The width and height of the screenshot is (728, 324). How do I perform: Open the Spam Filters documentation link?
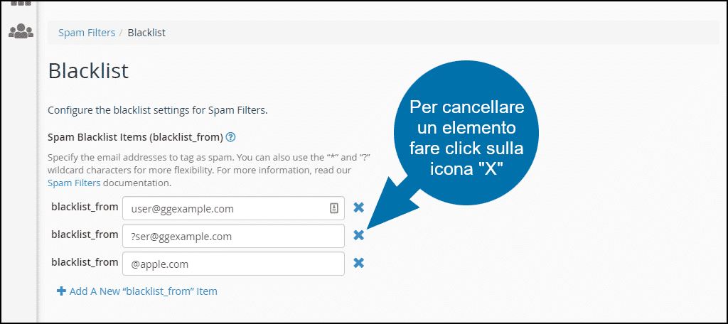tap(74, 183)
